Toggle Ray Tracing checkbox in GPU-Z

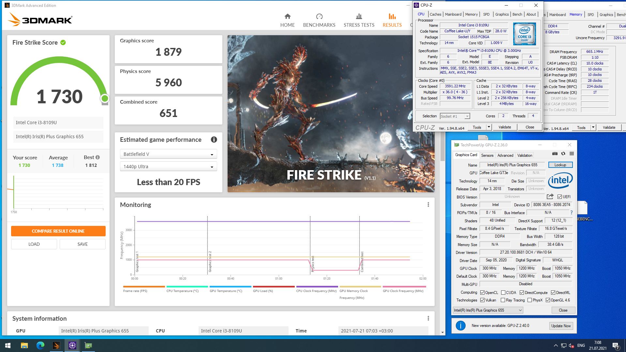point(503,300)
